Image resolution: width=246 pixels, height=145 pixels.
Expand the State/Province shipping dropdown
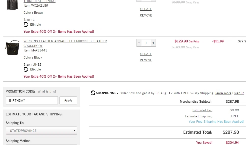pos(42,131)
